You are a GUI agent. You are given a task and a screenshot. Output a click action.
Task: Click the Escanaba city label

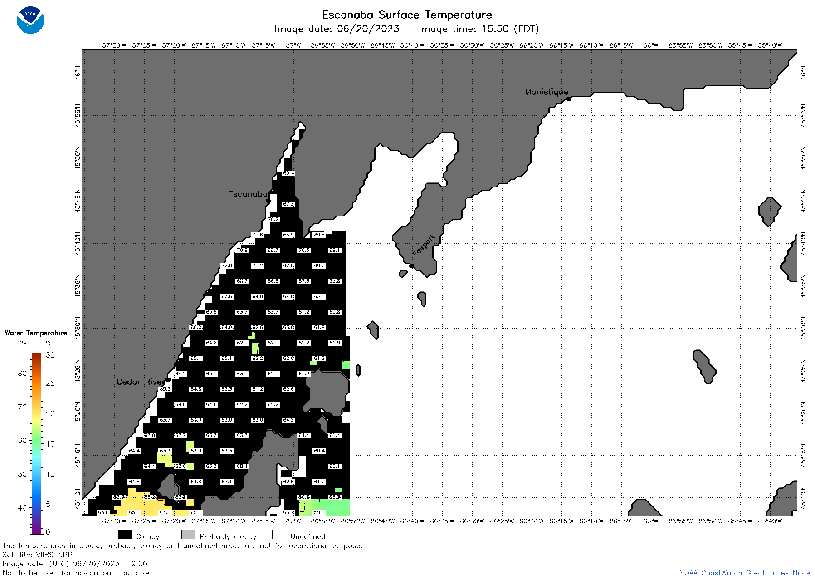pos(248,194)
